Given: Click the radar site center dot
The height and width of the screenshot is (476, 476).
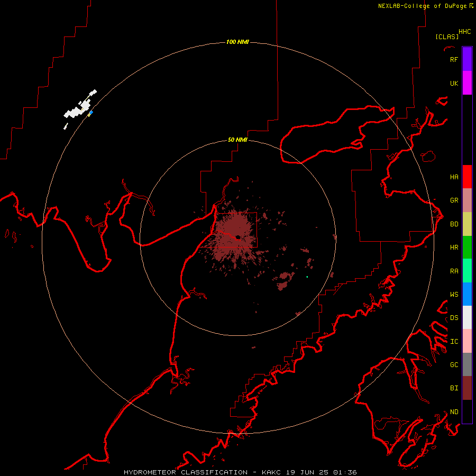Looking at the screenshot, I should tap(237, 237).
